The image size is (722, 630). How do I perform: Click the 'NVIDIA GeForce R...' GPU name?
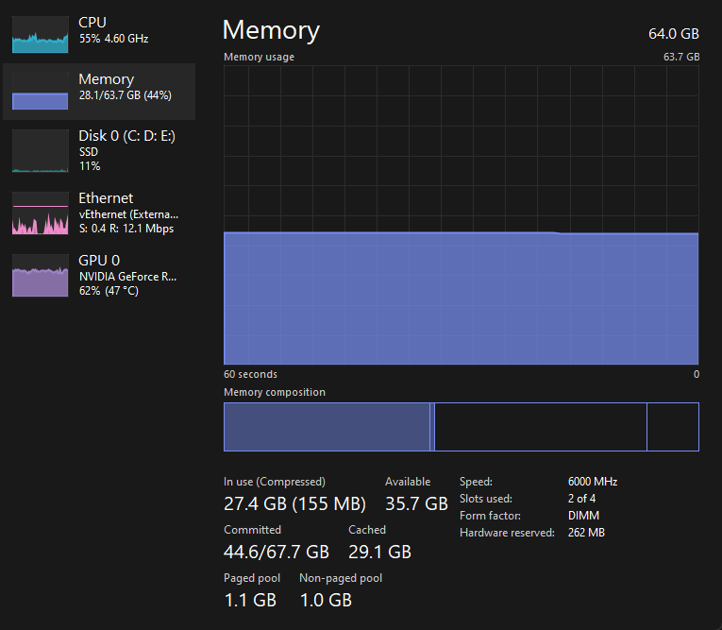(127, 277)
